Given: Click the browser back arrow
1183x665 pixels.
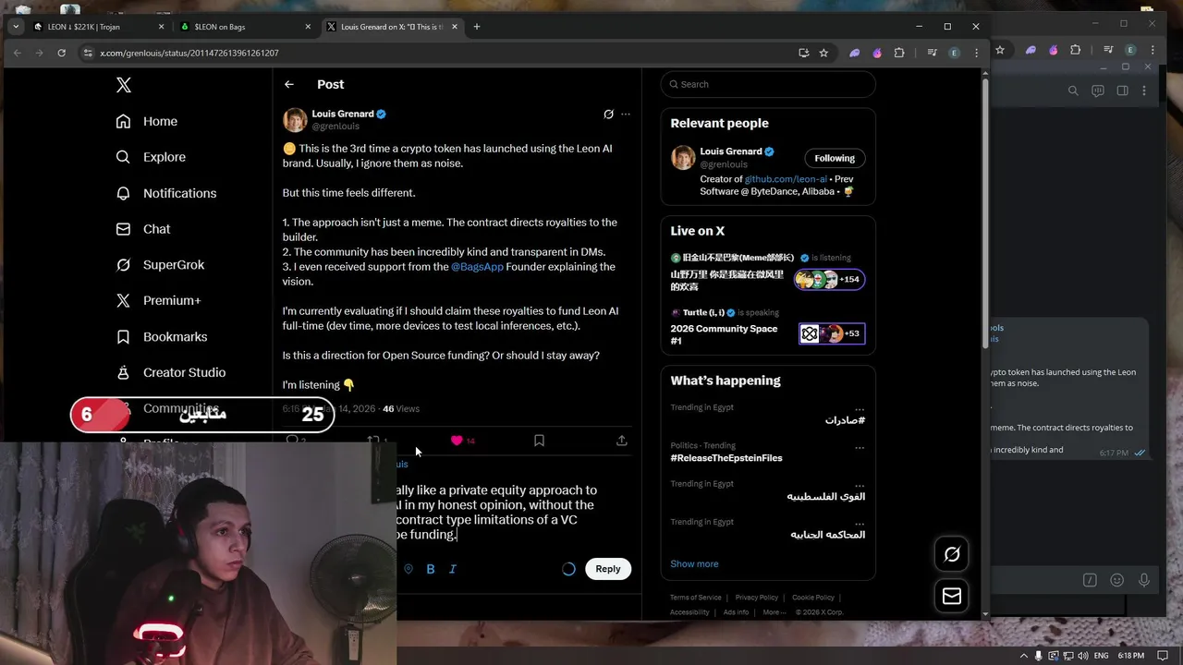Looking at the screenshot, I should click(x=18, y=53).
